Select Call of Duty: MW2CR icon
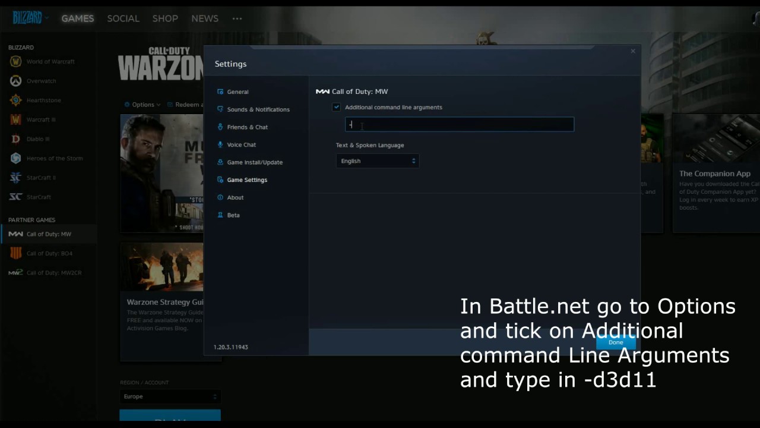Screen dimensions: 760x428 click(16, 273)
